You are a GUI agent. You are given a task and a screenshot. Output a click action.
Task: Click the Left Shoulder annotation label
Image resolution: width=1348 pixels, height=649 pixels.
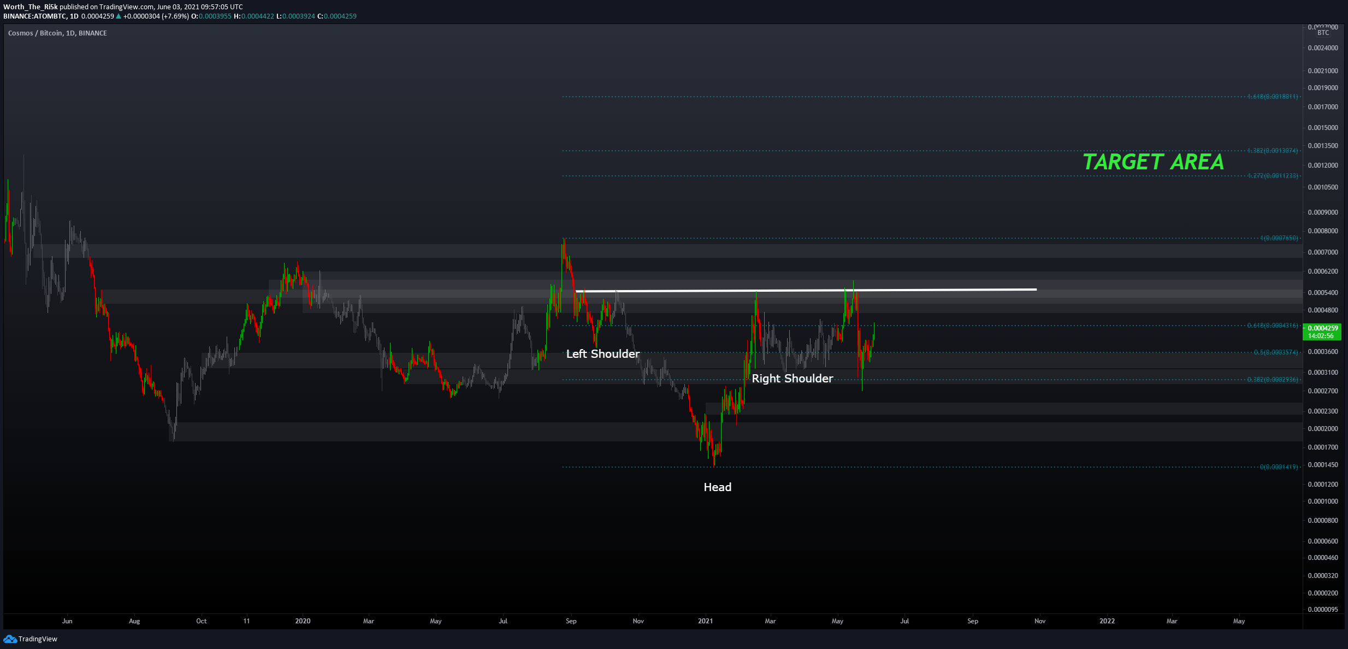pos(602,354)
